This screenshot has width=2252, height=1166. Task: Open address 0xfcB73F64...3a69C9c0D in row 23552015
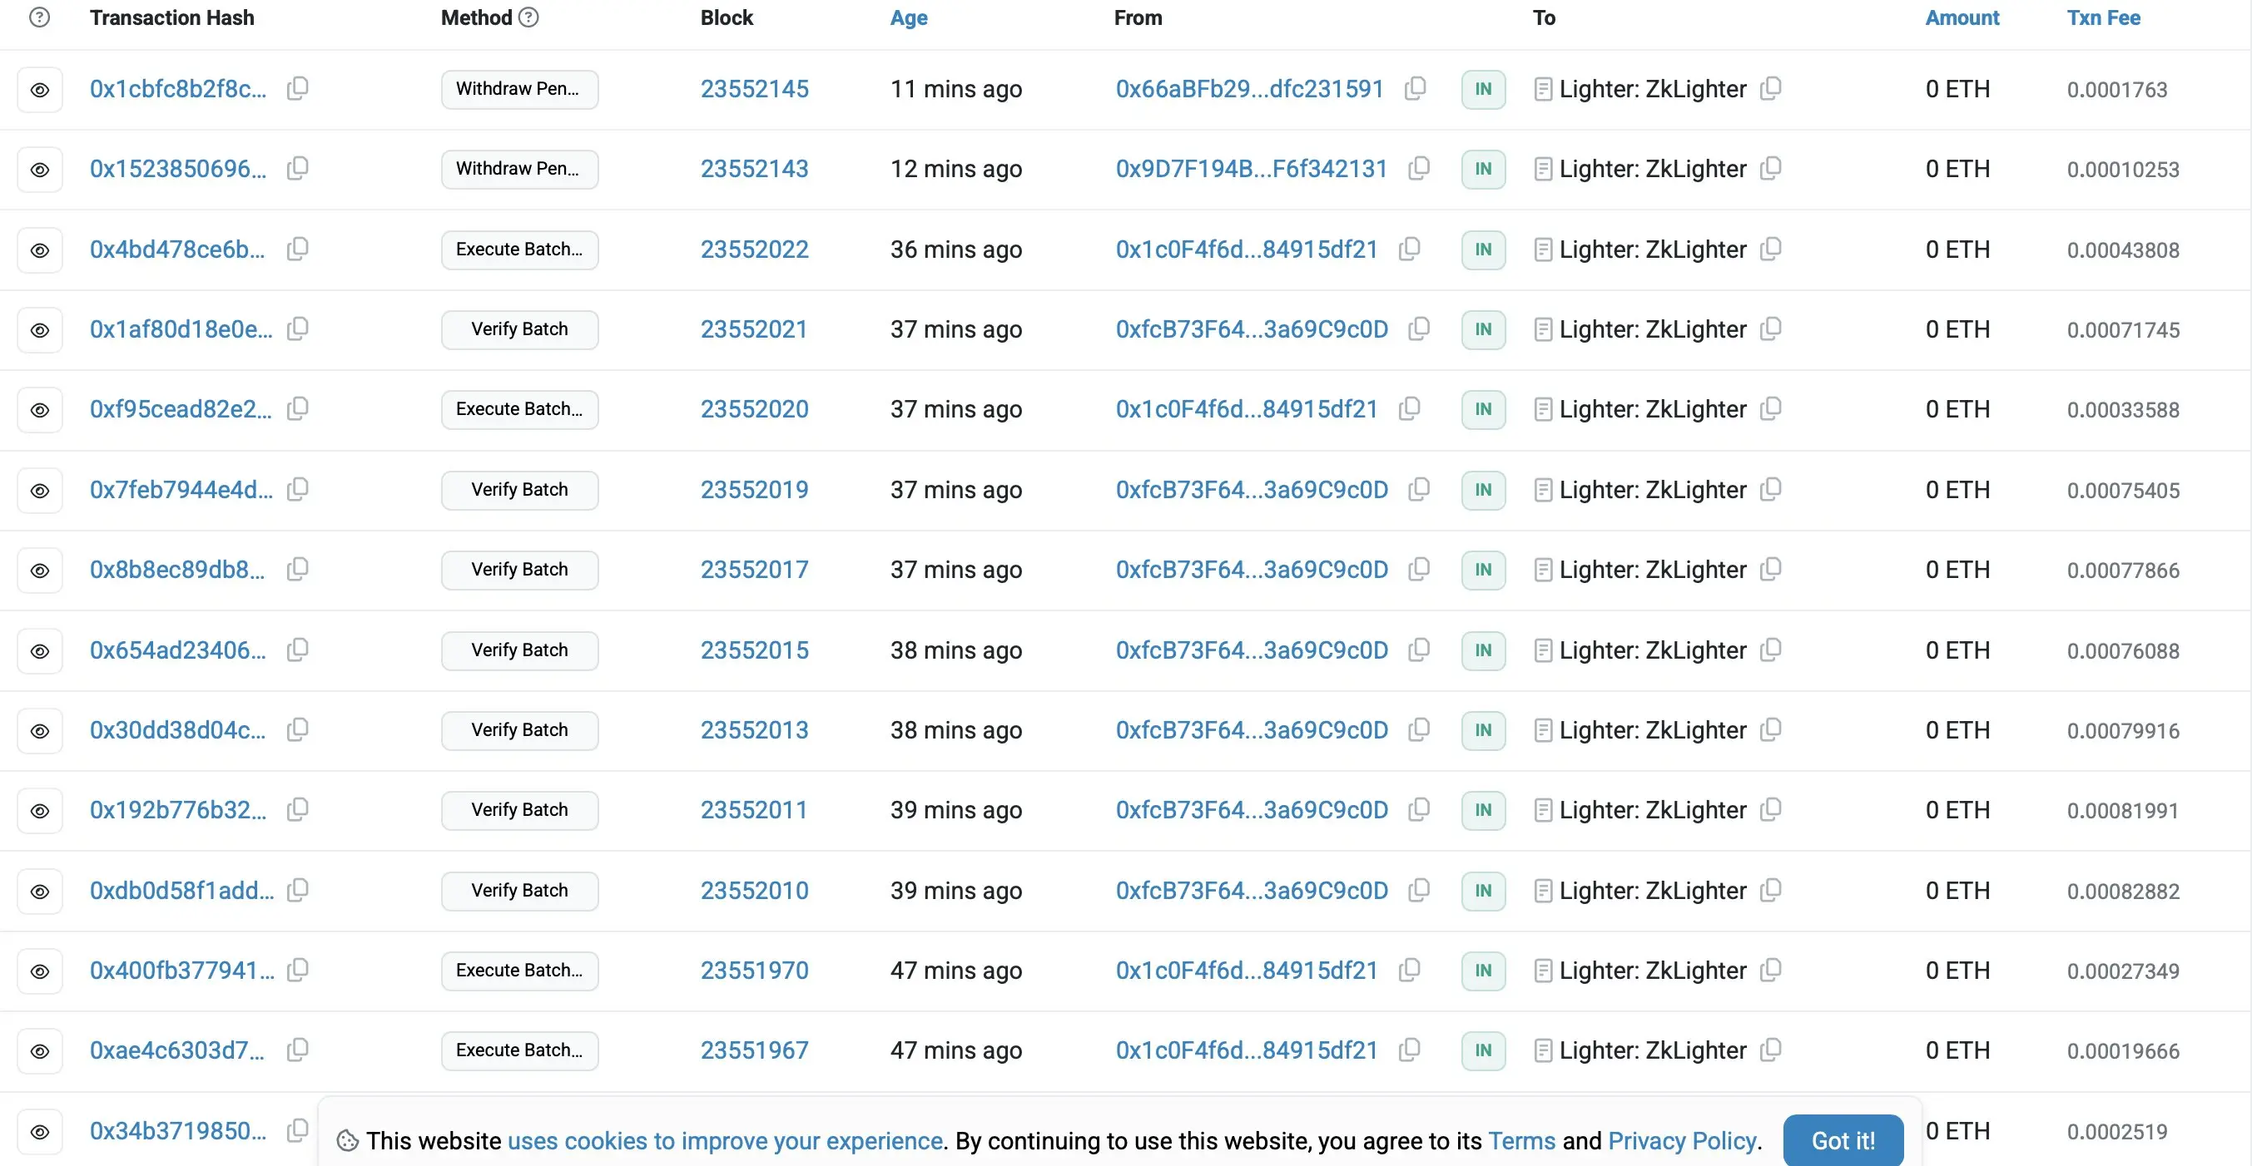(1251, 650)
